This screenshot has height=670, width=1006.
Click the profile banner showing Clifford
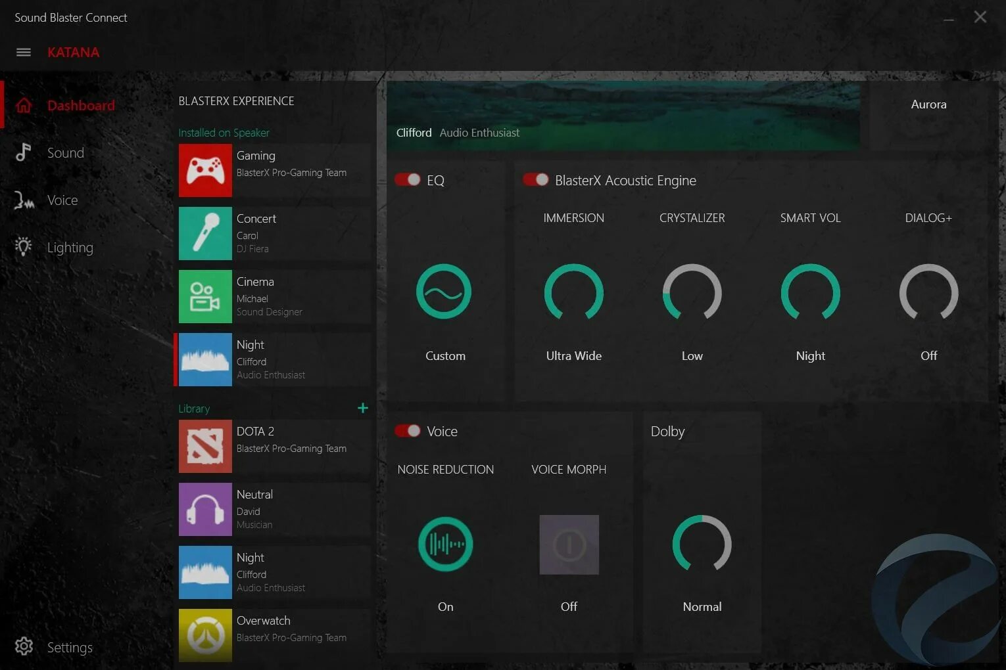click(623, 116)
